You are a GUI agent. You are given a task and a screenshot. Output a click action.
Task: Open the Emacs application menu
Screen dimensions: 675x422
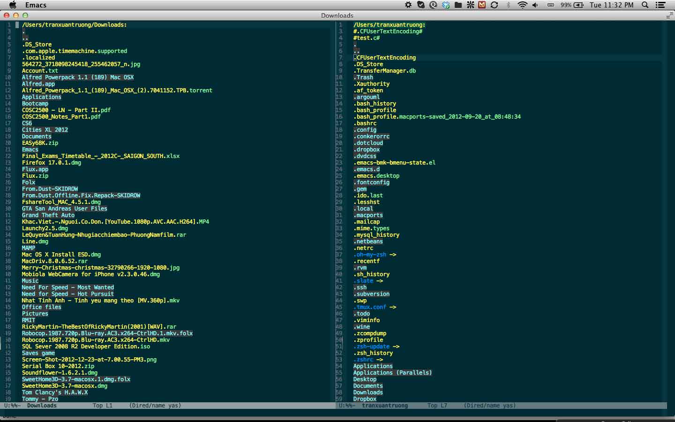(x=36, y=5)
